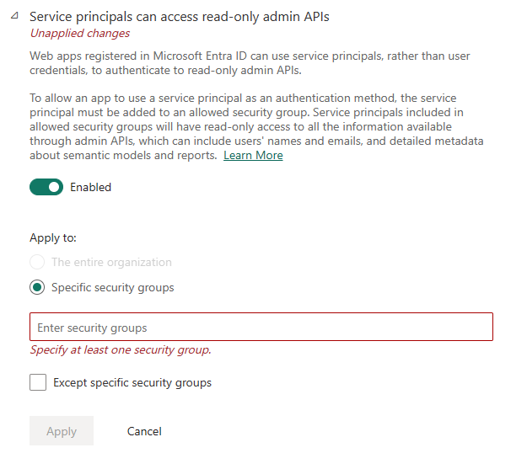This screenshot has width=527, height=453.
Task: Click the 'Service principals can access read-only admin APIs' heading
Action: pyautogui.click(x=180, y=16)
